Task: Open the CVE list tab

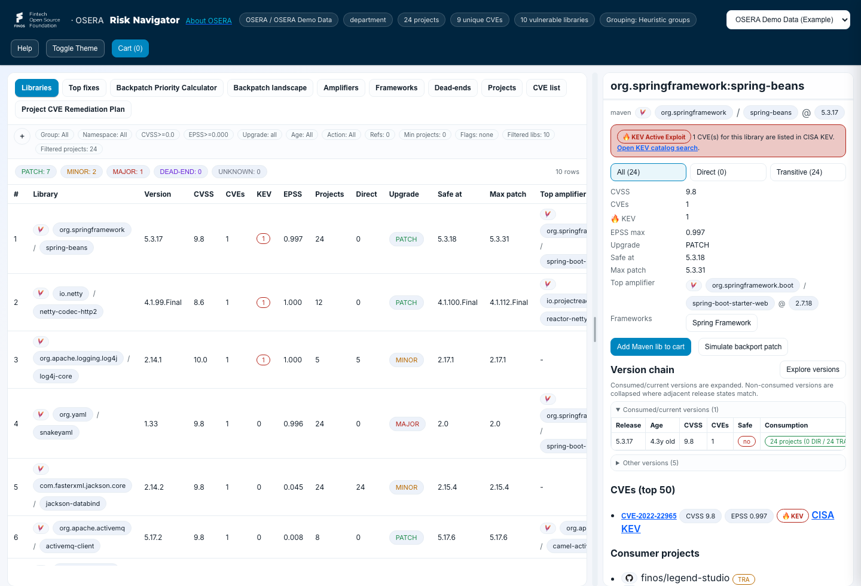Action: coord(546,88)
